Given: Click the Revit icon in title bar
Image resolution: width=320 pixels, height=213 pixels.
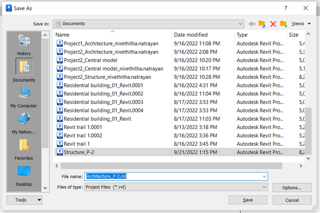Looking at the screenshot, I should pos(8,8).
